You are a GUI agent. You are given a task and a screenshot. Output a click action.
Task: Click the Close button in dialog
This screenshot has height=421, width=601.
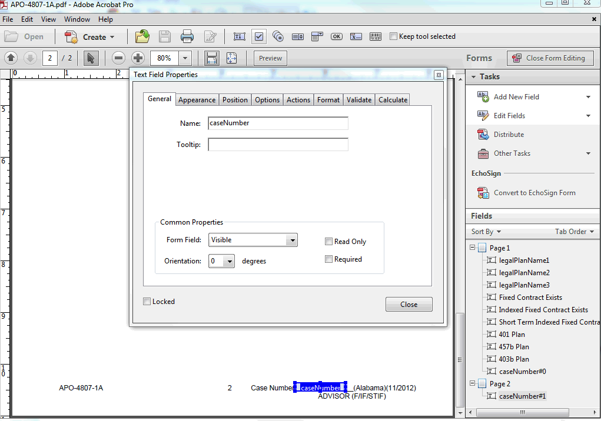coord(409,305)
